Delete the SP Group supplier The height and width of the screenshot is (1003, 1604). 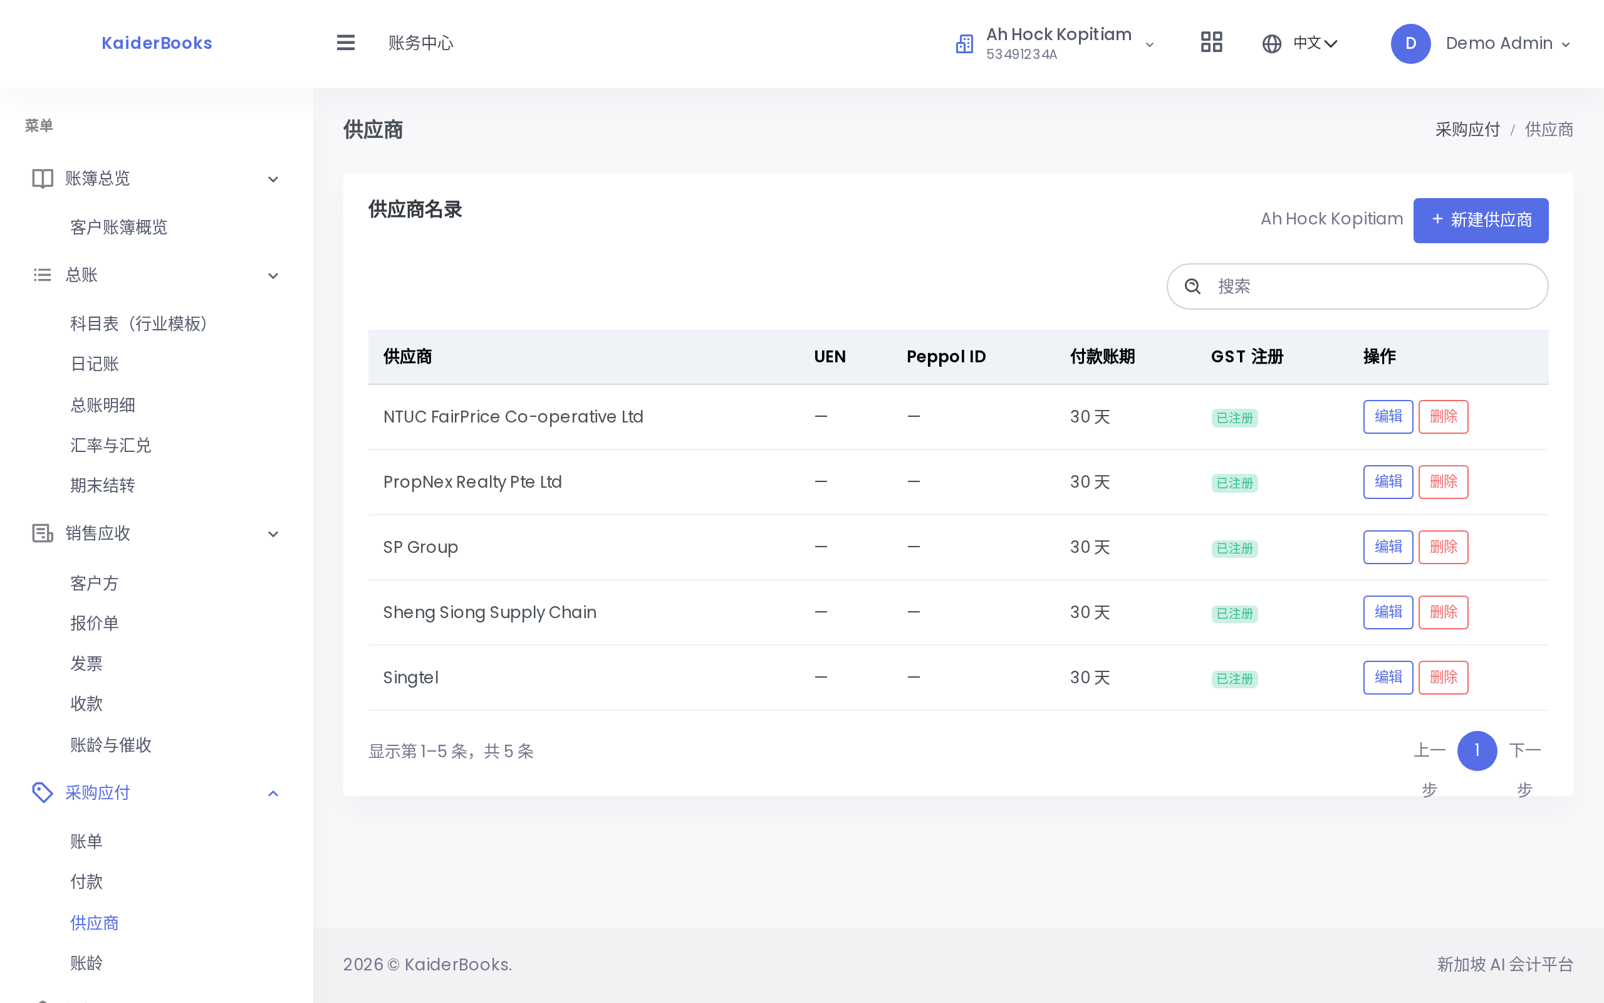[1443, 547]
